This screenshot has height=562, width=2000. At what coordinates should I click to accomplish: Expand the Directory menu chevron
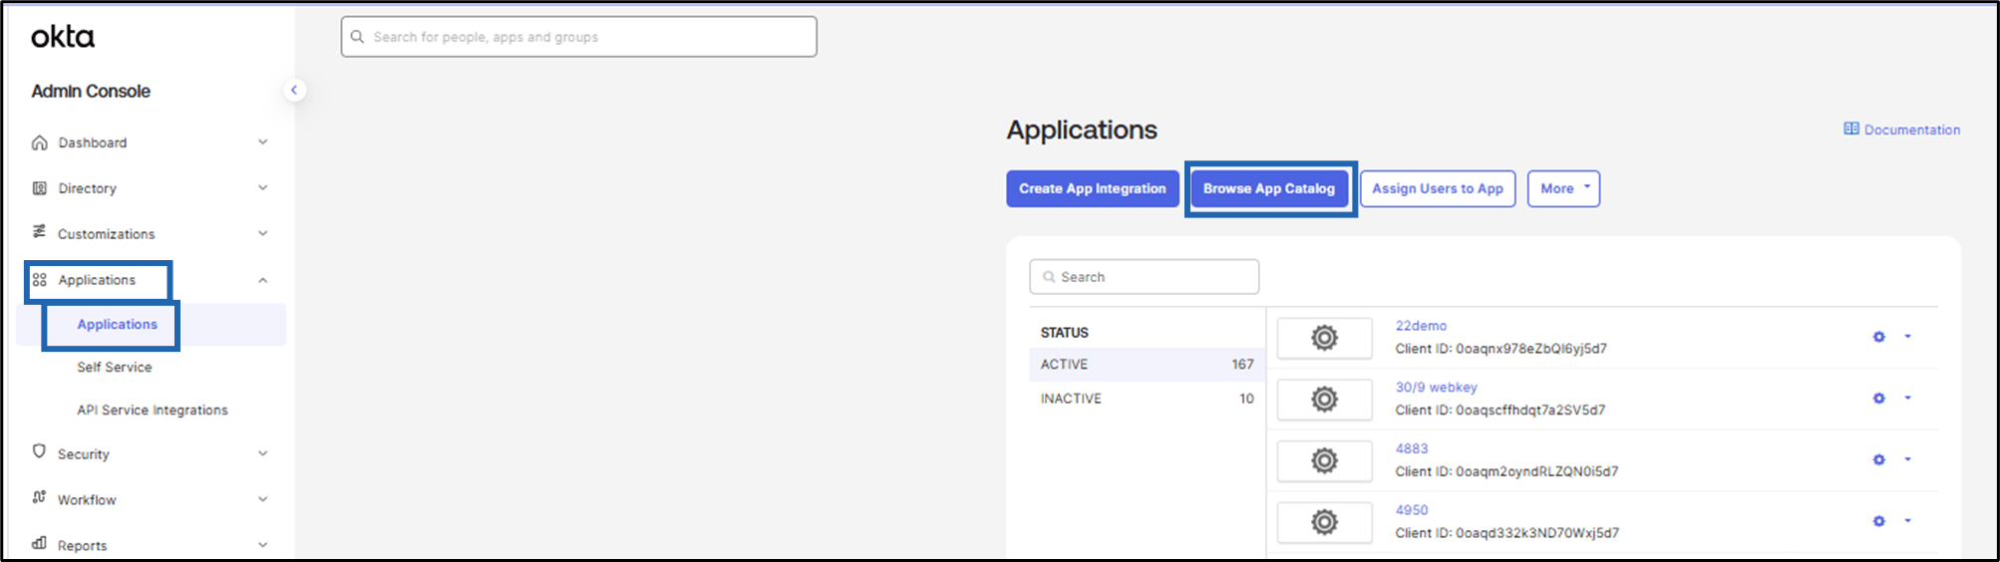[263, 187]
